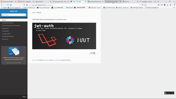Viewport: 176px width, 99px height.
Task: Toggle the sidebar view icon
Action: pos(162,5)
